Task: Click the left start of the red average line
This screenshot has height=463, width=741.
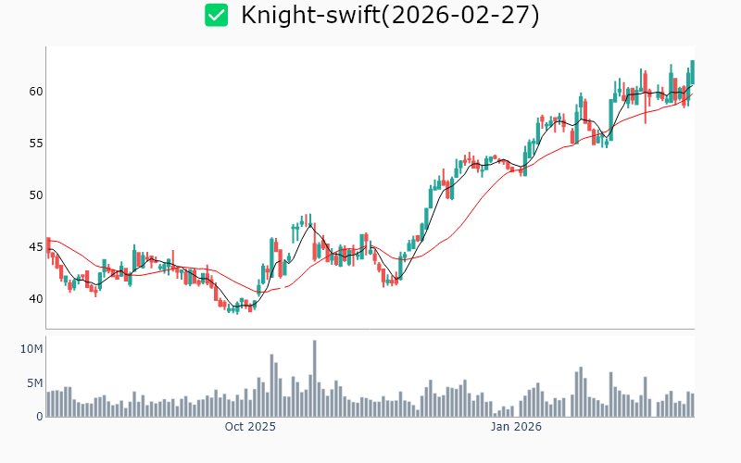Action: [x=48, y=239]
